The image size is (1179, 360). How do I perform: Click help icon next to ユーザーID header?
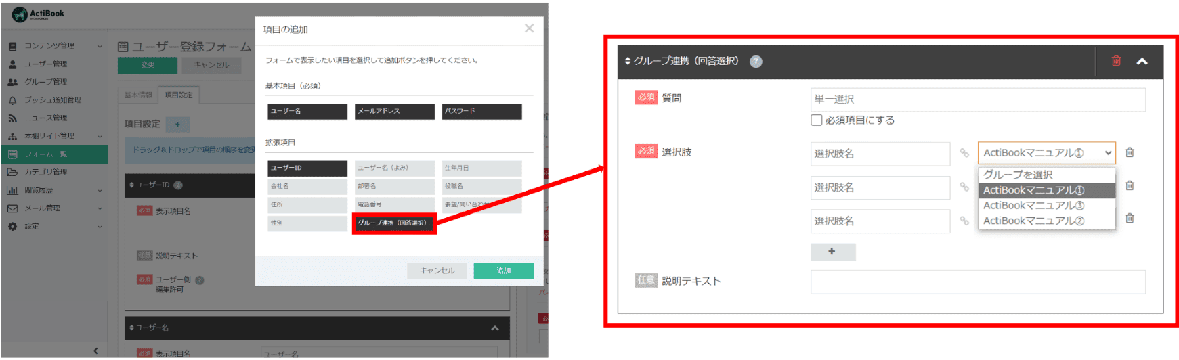178,185
